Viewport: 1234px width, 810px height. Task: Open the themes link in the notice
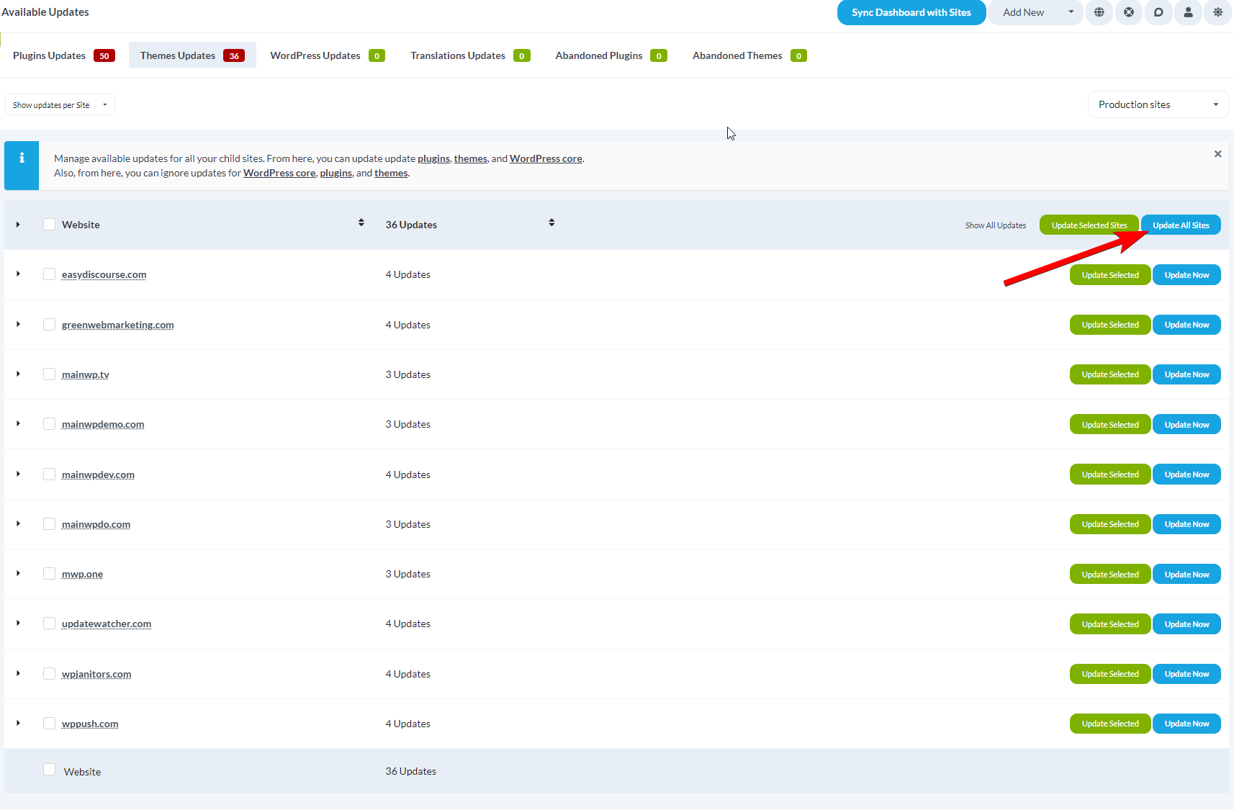[x=470, y=158]
